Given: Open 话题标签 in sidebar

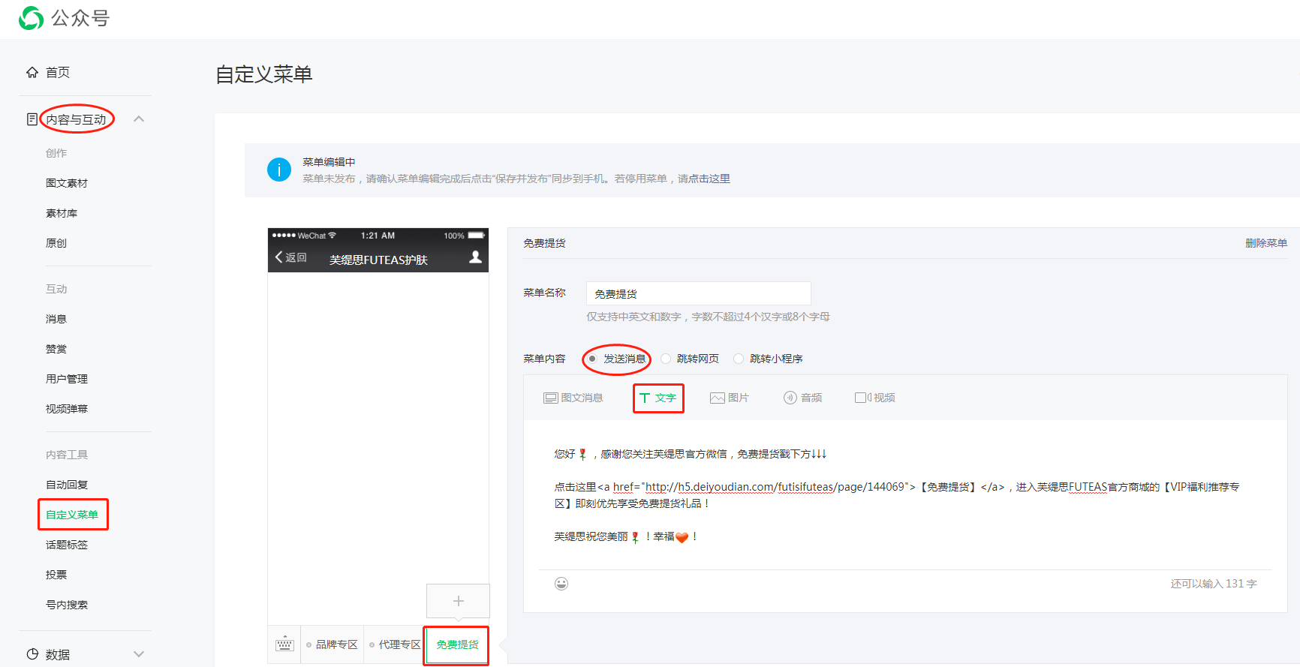Looking at the screenshot, I should [67, 545].
